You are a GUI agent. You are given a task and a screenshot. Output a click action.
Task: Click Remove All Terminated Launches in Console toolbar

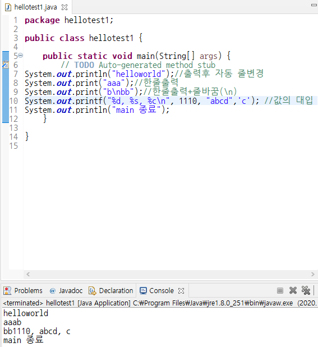[306, 290]
